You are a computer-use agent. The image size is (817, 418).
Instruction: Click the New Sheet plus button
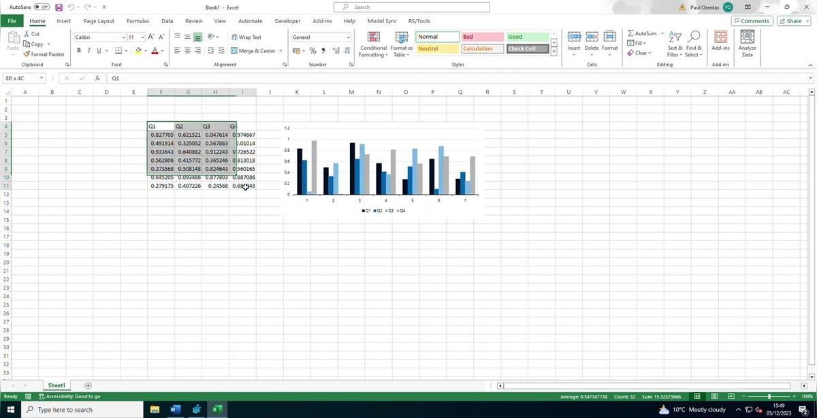(x=87, y=385)
